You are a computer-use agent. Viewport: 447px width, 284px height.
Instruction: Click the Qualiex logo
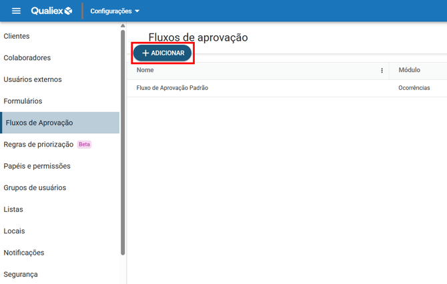point(51,11)
